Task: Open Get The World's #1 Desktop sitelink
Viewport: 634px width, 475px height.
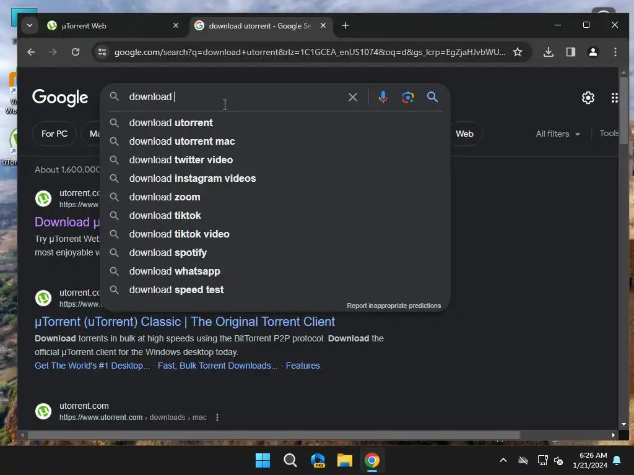Action: (x=92, y=366)
